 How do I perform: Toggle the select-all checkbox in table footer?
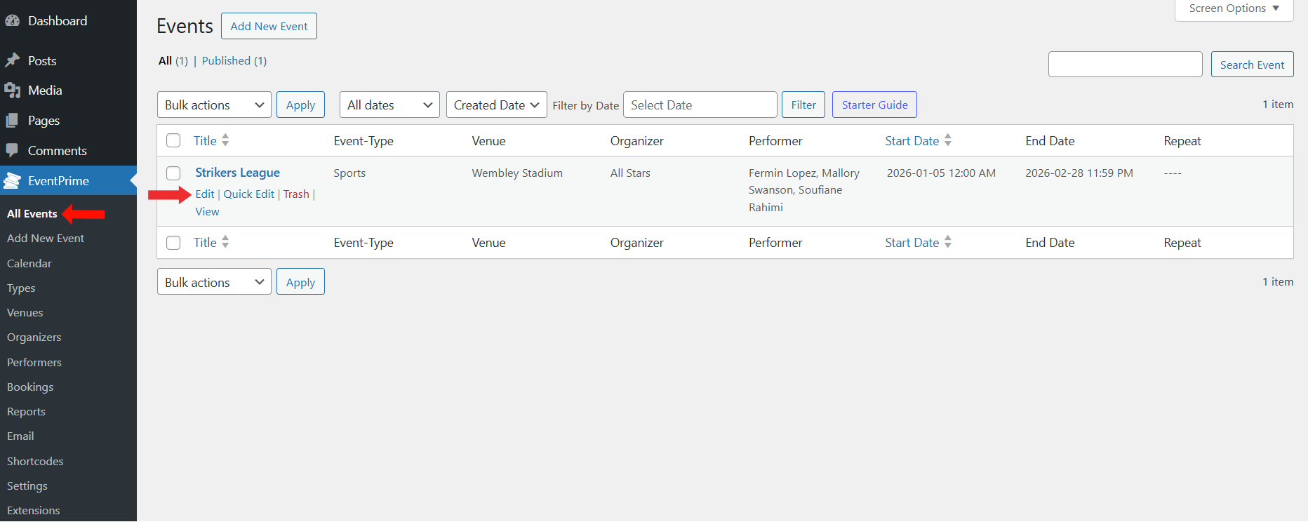pos(173,243)
